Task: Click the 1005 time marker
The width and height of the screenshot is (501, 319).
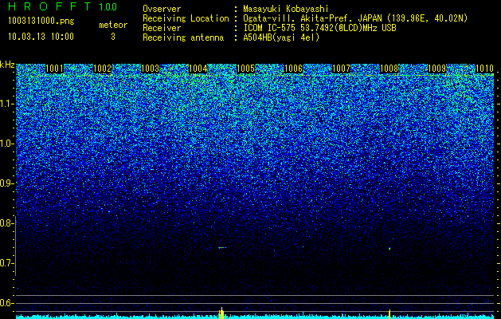Action: [x=245, y=69]
